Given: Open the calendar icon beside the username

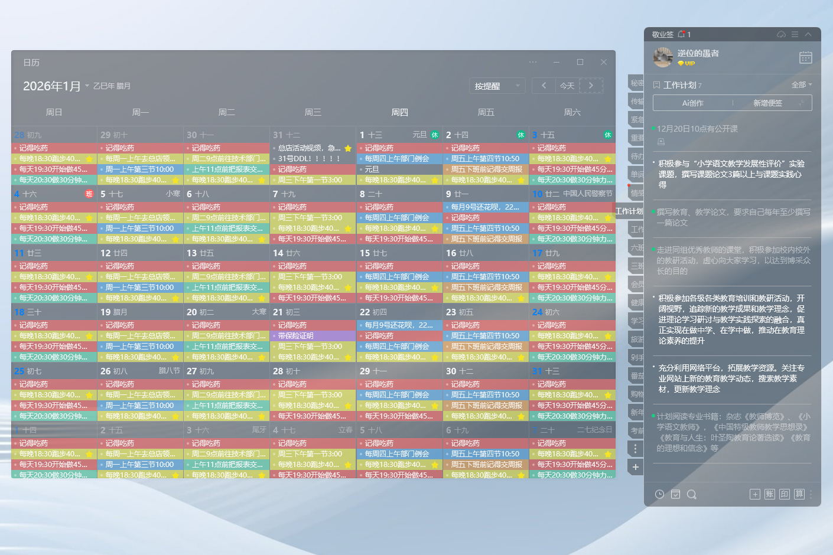Looking at the screenshot, I should click(805, 57).
